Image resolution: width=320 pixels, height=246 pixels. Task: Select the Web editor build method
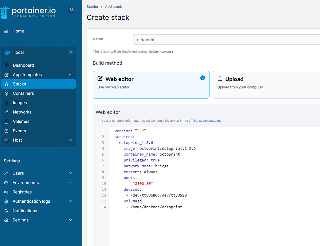(151, 85)
